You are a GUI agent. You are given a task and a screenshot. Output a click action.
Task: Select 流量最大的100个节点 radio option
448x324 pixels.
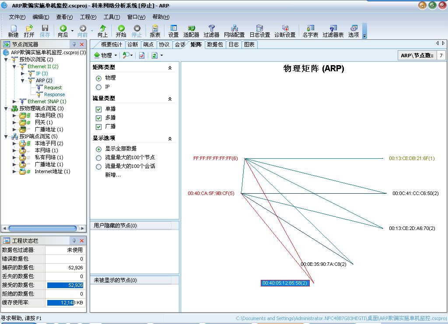pyautogui.click(x=99, y=157)
